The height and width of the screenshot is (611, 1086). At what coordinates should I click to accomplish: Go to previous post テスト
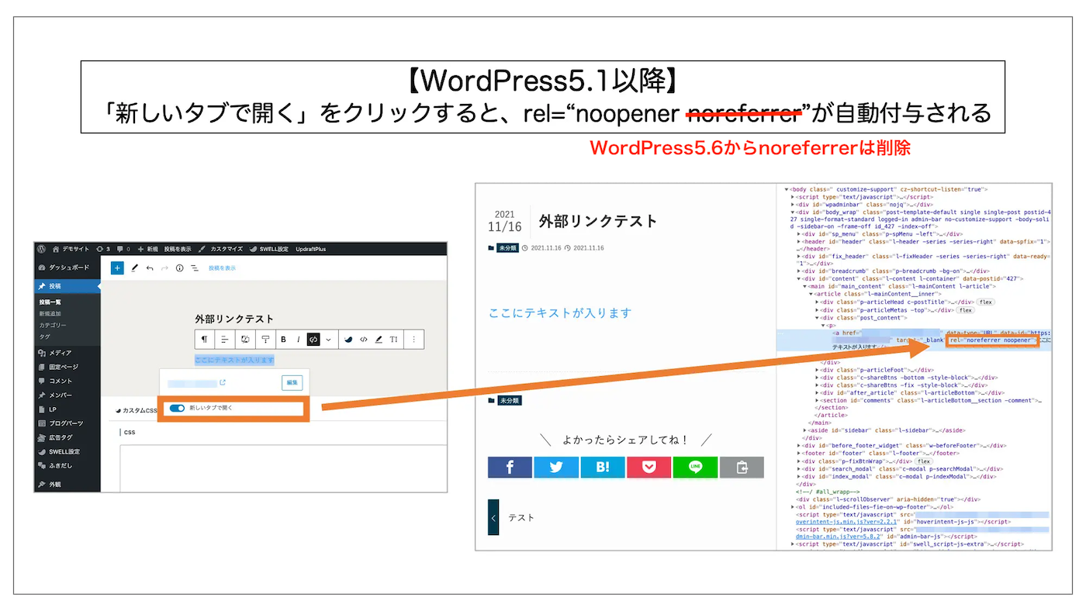(x=513, y=517)
